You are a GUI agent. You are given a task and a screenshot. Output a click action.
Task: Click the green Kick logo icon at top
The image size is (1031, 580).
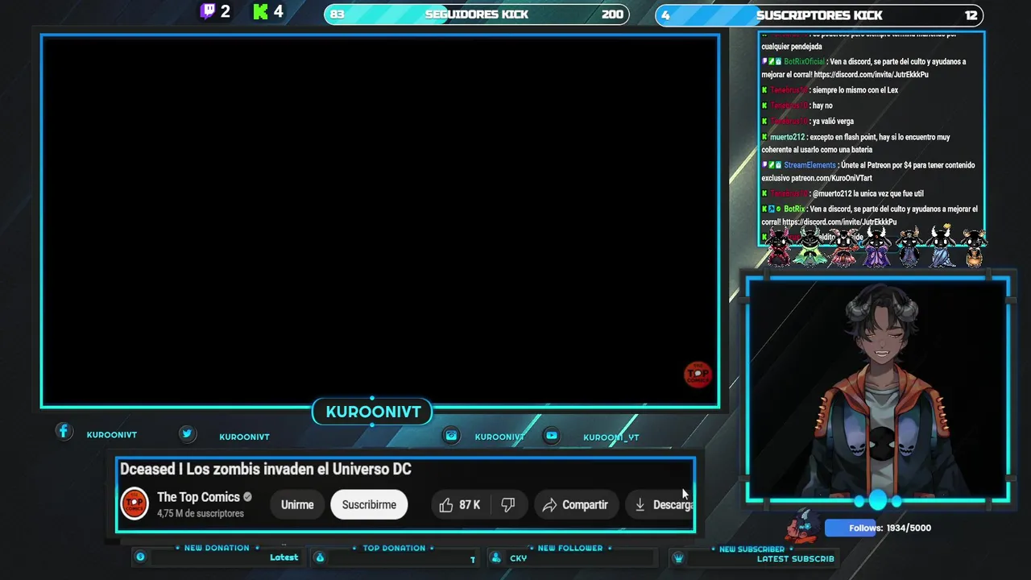coord(260,11)
